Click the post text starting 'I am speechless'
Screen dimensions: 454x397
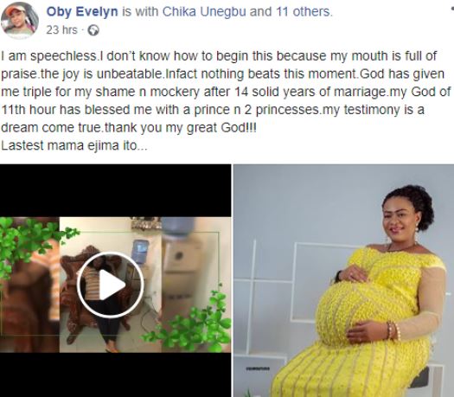click(x=226, y=92)
